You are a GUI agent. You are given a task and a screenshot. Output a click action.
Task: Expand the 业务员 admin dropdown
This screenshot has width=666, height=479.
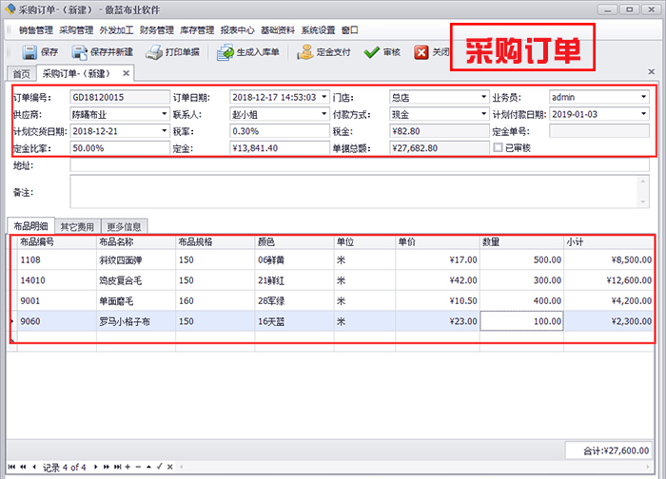coord(643,97)
